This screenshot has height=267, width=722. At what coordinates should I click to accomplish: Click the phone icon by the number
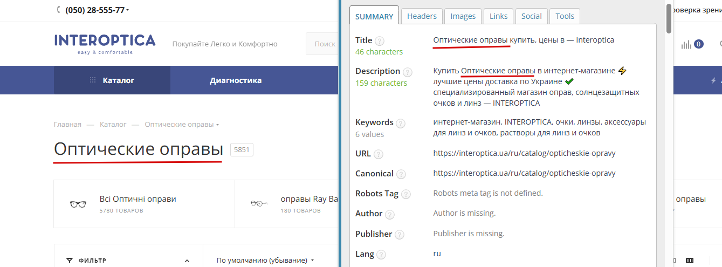[x=58, y=10]
